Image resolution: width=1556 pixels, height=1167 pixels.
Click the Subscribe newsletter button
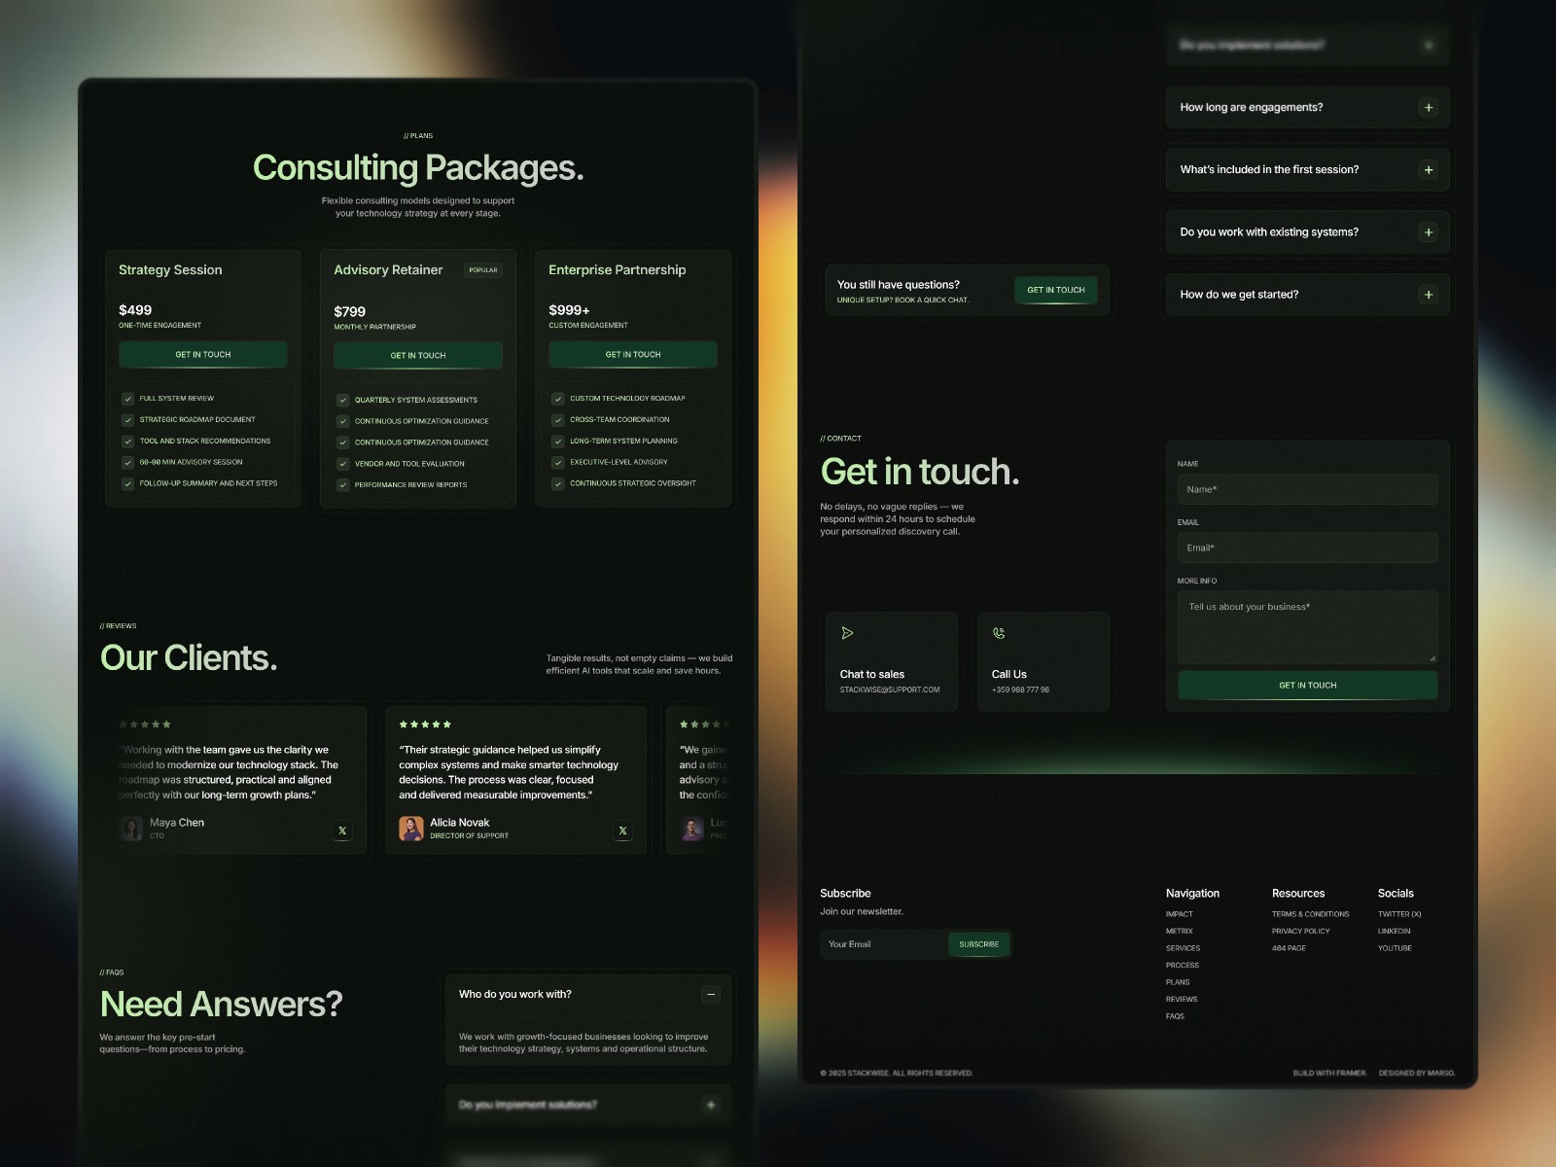pos(979,944)
